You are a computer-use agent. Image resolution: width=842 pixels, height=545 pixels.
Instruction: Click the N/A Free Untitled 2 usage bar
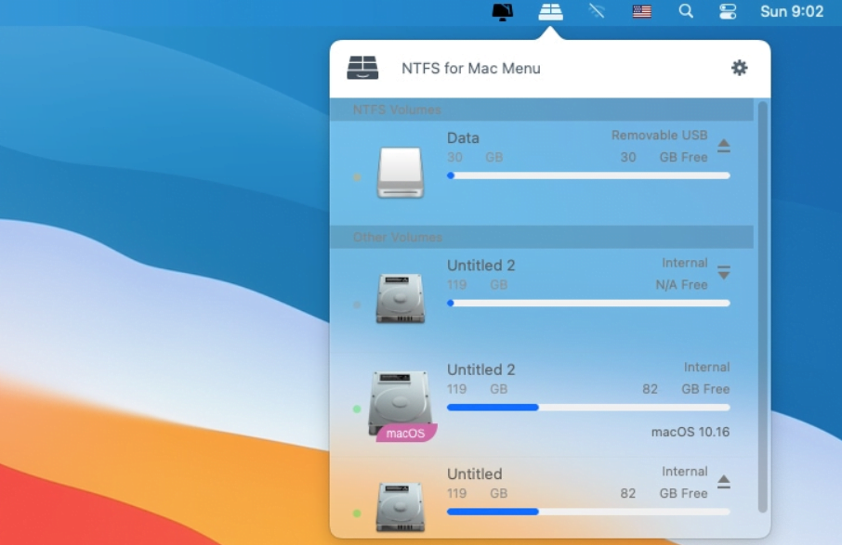tap(588, 303)
